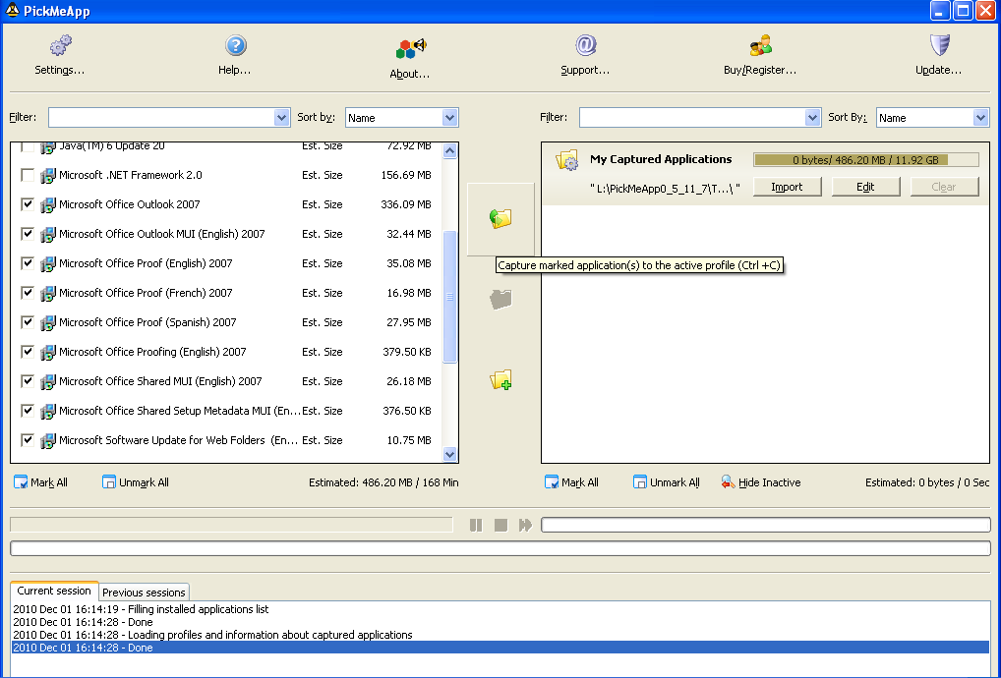1001x678 pixels.
Task: Click right Unmark All link
Action: pos(667,482)
